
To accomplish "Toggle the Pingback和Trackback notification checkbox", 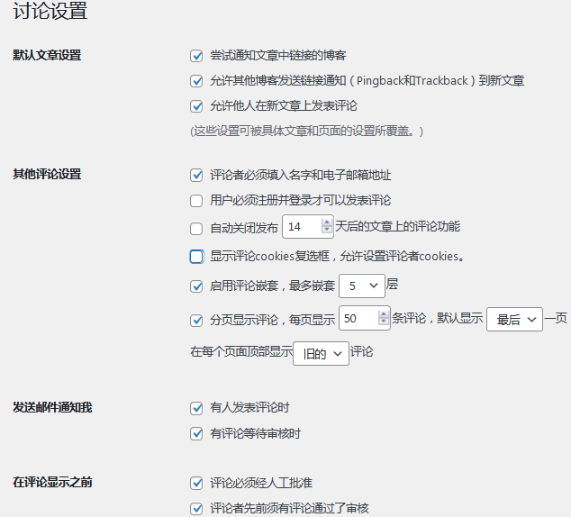I will click(196, 81).
